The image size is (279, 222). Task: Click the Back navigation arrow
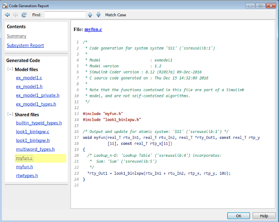pyautogui.click(x=7, y=15)
